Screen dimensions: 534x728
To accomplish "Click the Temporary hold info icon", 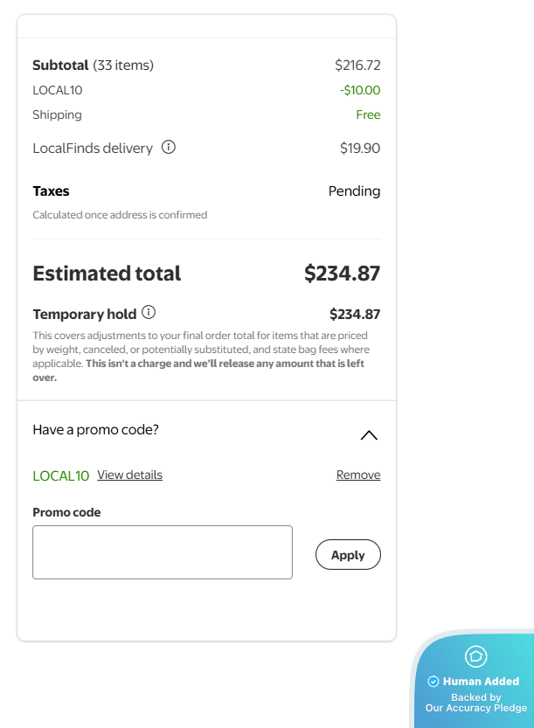I will coord(149,313).
